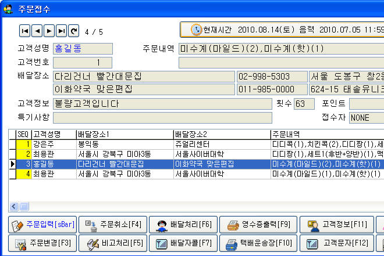Image resolution: width=384 pixels, height=256 pixels.
Task: Select the row for 강은주
Action: point(196,145)
